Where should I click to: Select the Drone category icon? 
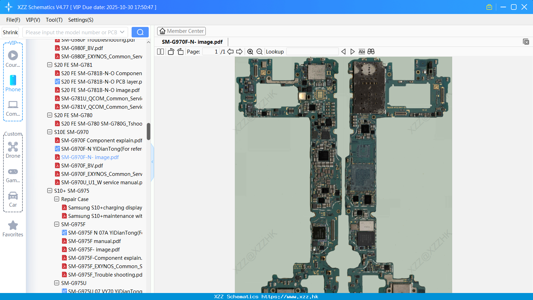coord(13,150)
